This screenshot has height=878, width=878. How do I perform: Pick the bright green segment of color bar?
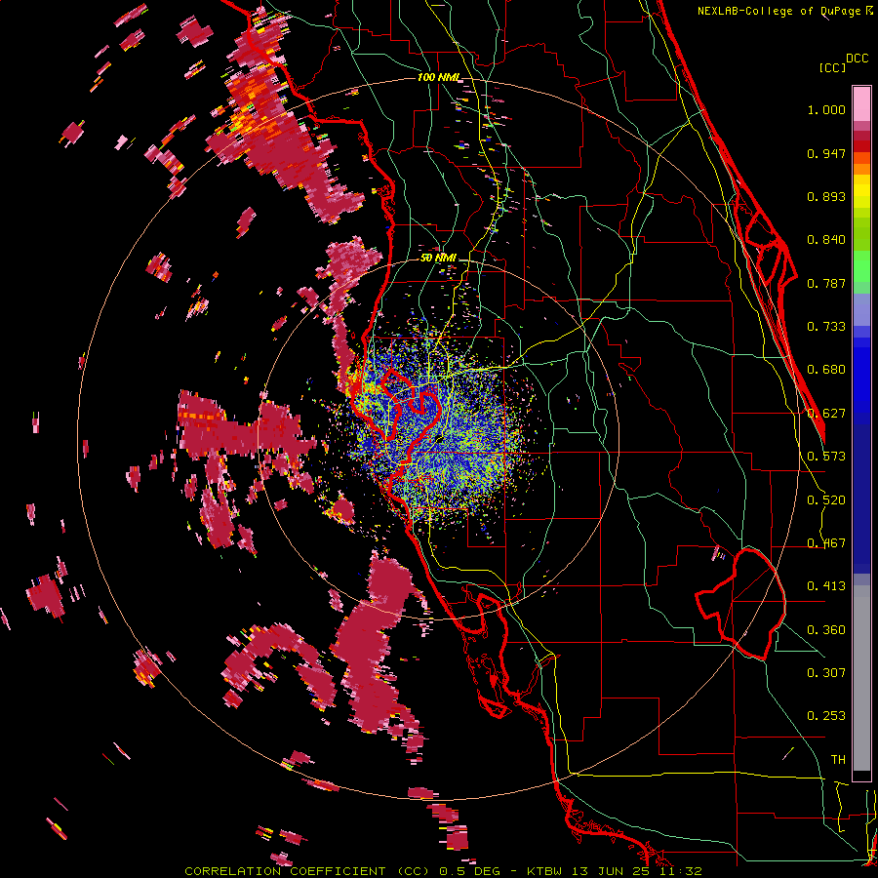[861, 266]
